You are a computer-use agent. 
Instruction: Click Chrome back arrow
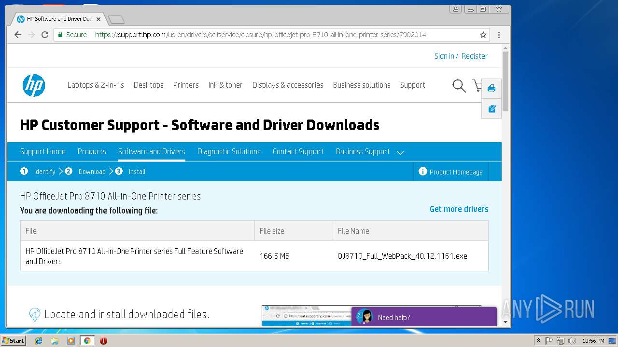pyautogui.click(x=18, y=35)
